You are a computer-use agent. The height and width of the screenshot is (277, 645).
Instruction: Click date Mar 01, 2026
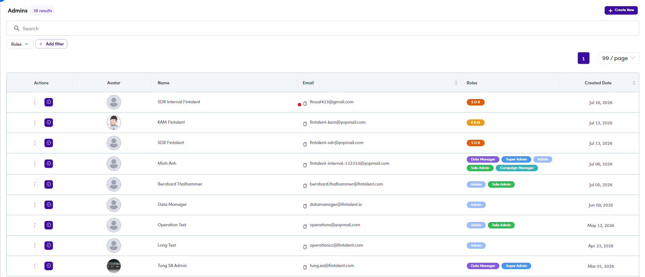click(601, 266)
